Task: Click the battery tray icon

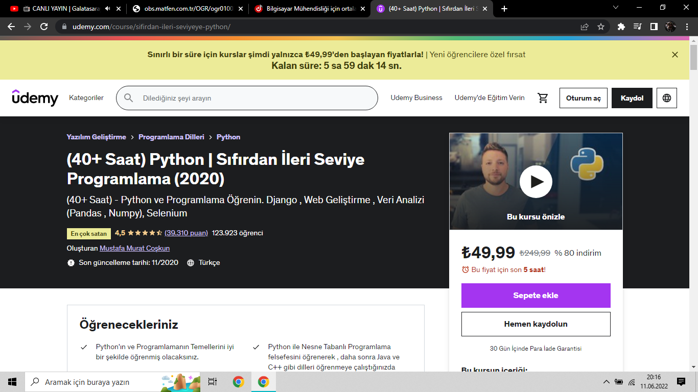Action: click(x=619, y=382)
